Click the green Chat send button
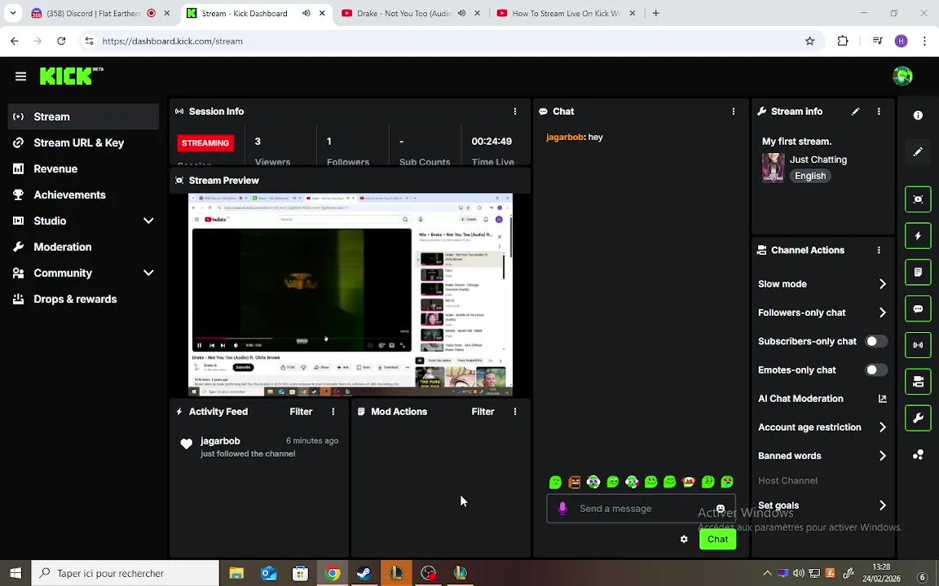The height and width of the screenshot is (586, 939). pyautogui.click(x=717, y=540)
